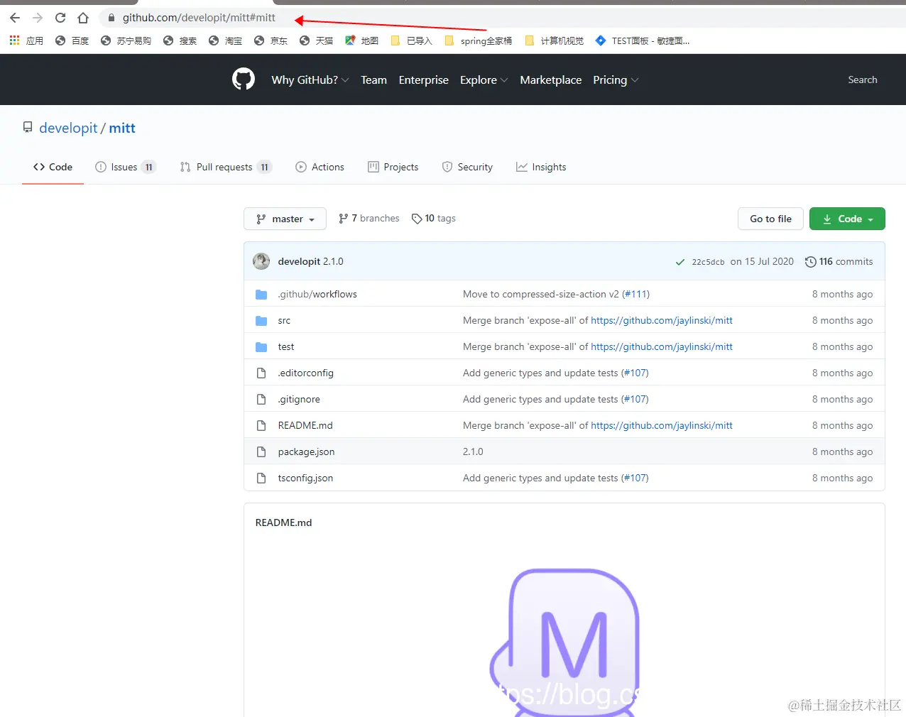The width and height of the screenshot is (906, 717).
Task: Open the Enterprise page in header
Action: [424, 80]
